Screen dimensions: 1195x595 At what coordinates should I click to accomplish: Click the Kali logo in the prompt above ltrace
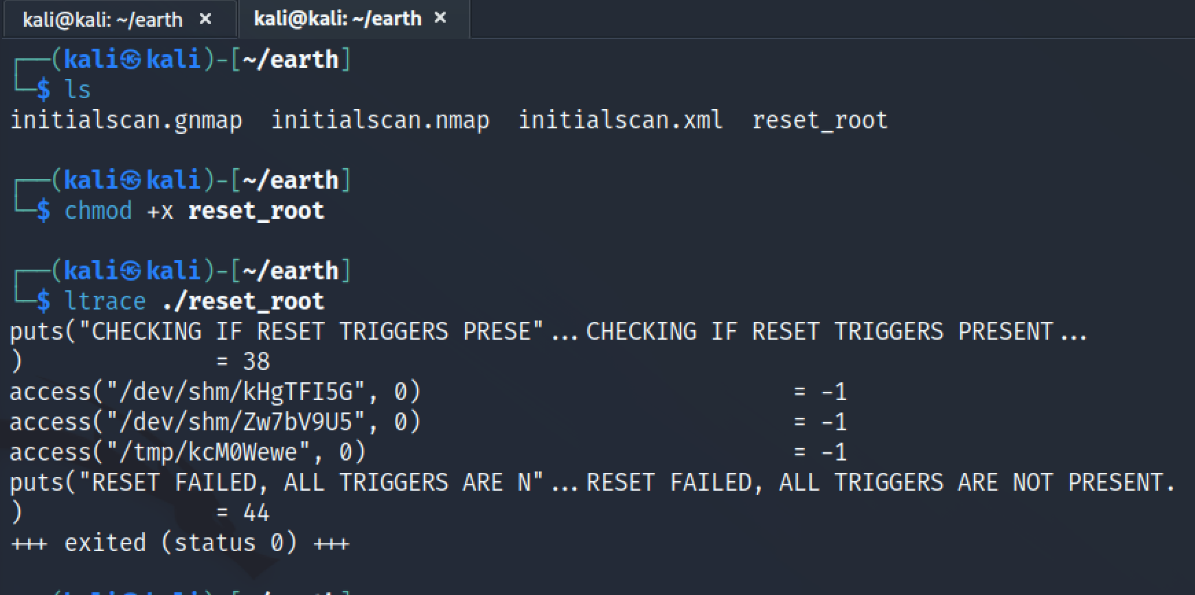pos(130,271)
